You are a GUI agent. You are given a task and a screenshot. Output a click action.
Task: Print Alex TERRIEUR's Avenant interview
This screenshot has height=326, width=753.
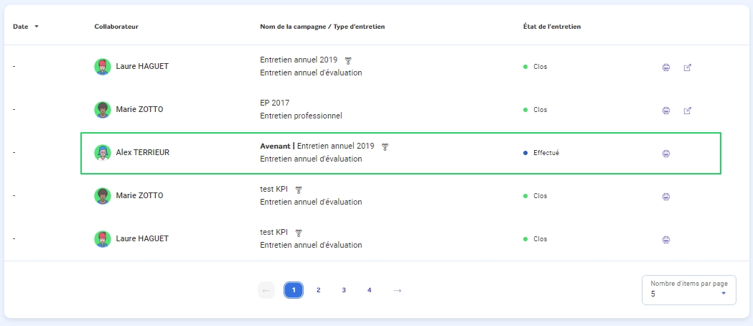coord(665,154)
